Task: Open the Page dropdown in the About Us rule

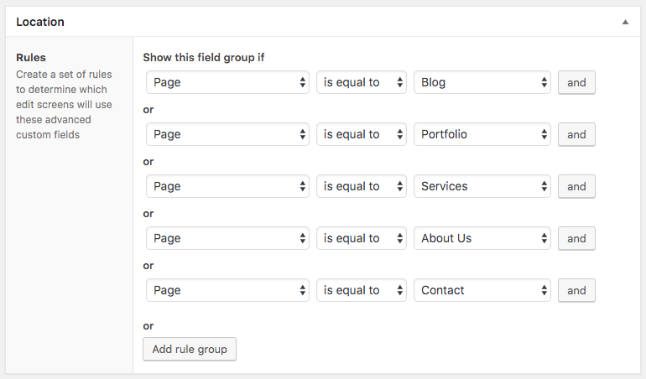Action: click(227, 238)
